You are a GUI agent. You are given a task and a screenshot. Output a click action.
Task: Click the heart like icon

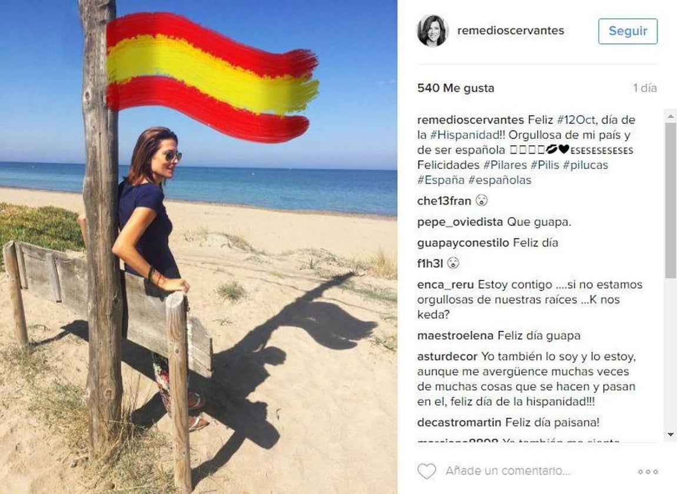tap(427, 471)
